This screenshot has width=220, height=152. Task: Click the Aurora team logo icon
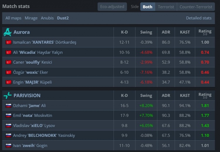(x=7, y=32)
